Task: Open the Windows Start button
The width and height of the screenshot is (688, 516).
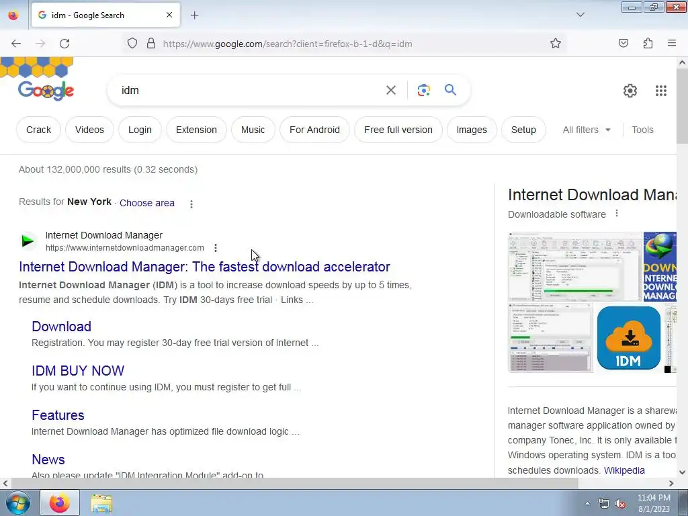Action: click(x=17, y=503)
